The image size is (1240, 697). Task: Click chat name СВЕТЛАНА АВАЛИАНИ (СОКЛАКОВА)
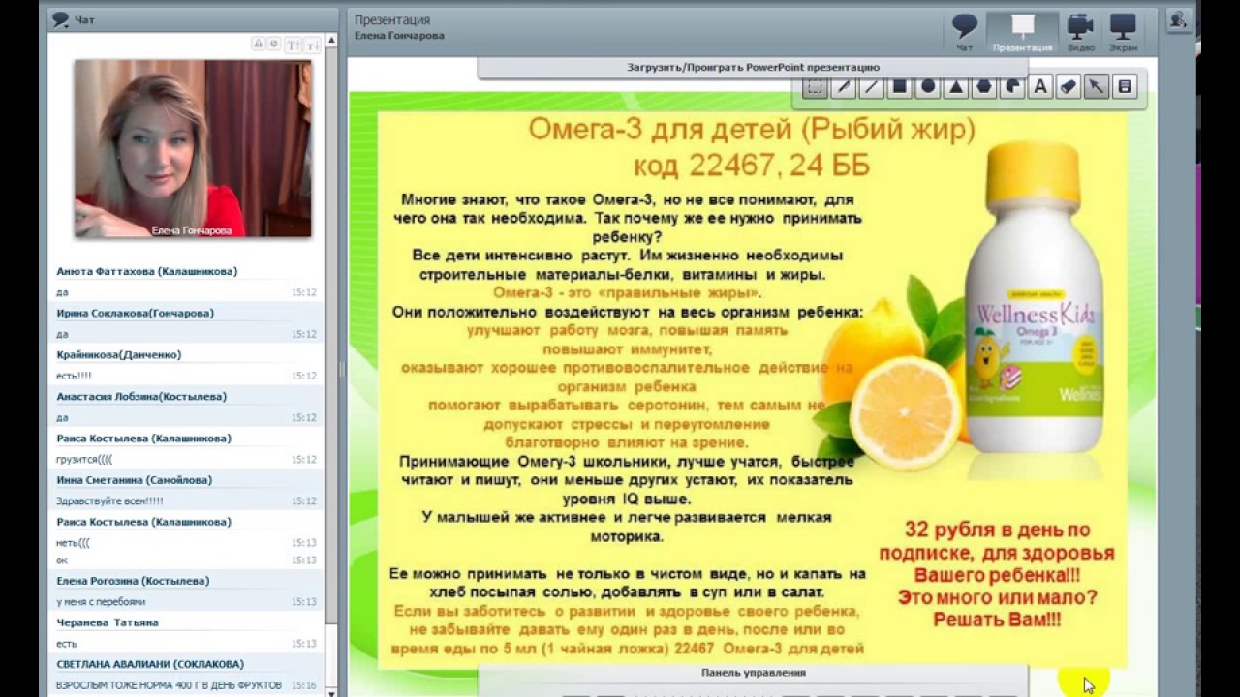click(x=150, y=664)
